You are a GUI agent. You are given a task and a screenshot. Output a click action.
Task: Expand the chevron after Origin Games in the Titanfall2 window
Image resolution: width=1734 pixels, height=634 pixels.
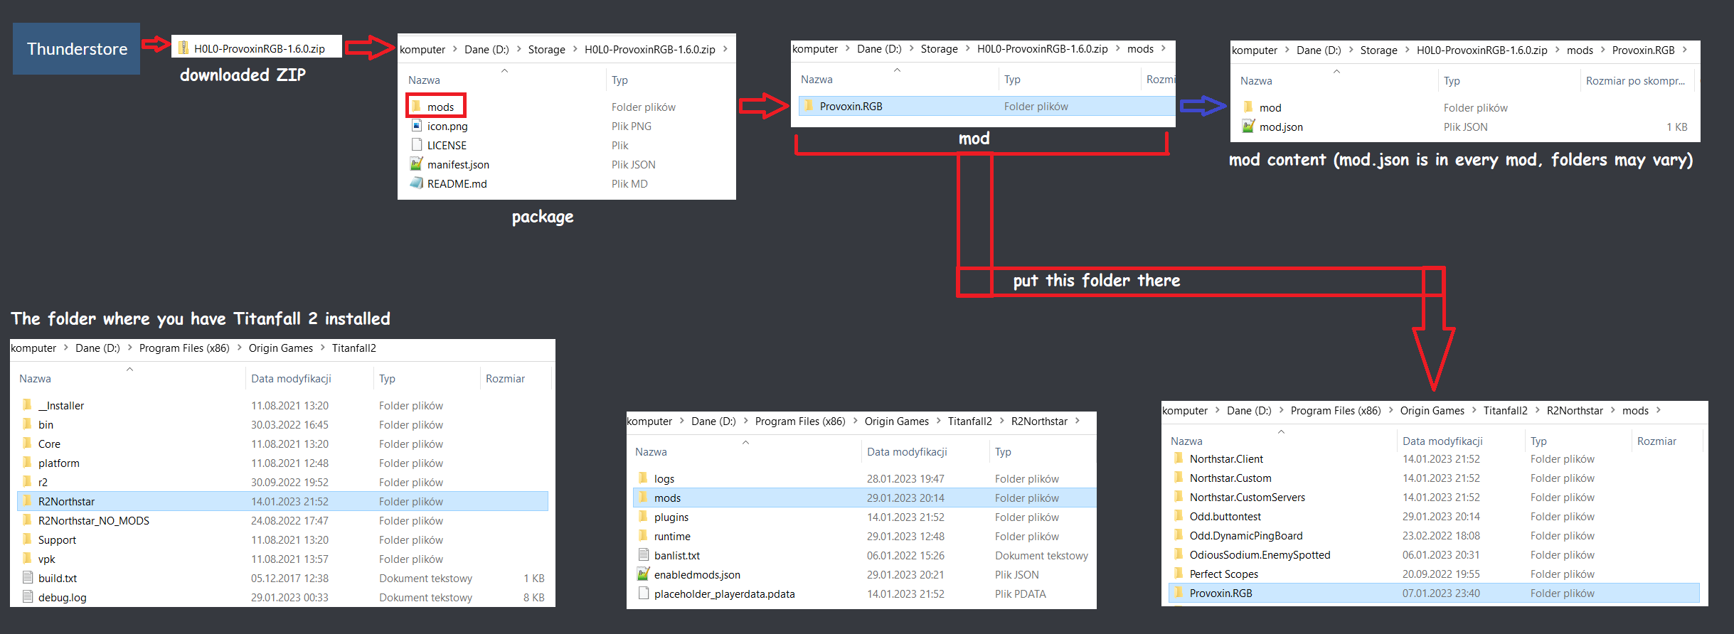(322, 348)
